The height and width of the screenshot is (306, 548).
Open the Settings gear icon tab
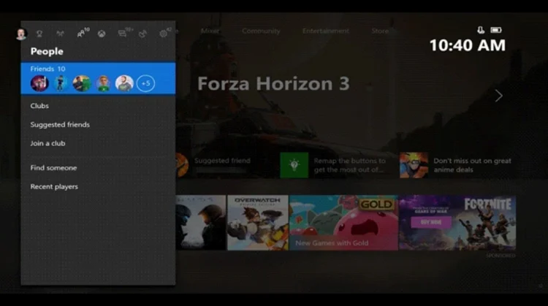pyautogui.click(x=164, y=33)
